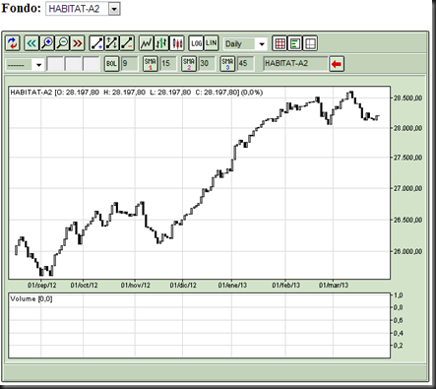Click the HABITAT-A2 OHLC header text
The height and width of the screenshot is (389, 436).
pyautogui.click(x=137, y=93)
